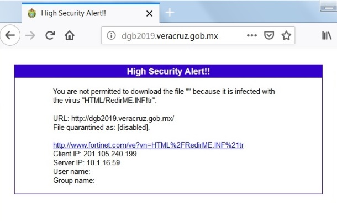Click the File quarantined as [disabled] text
Image resolution: width=337 pixels, height=221 pixels.
(101, 127)
